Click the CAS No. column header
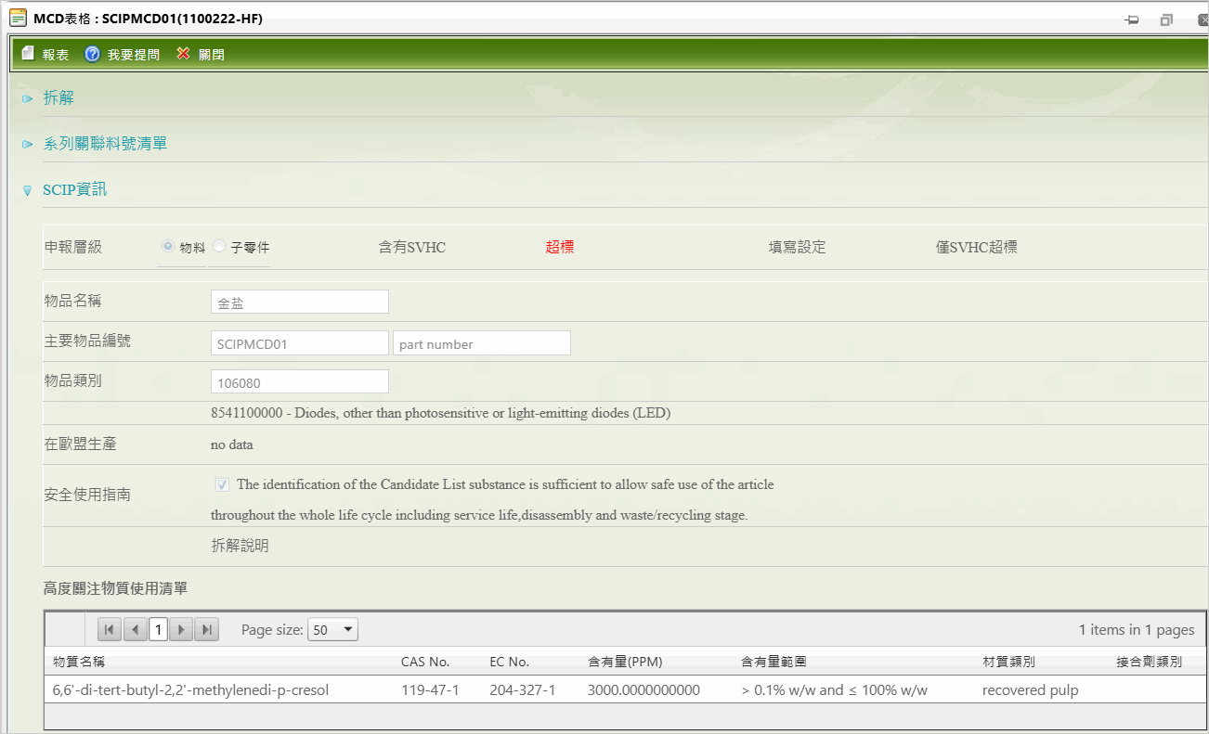Image resolution: width=1209 pixels, height=734 pixels. [x=425, y=662]
